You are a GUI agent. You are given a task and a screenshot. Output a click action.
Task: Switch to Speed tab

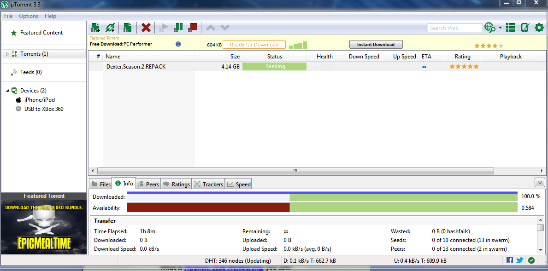239,184
